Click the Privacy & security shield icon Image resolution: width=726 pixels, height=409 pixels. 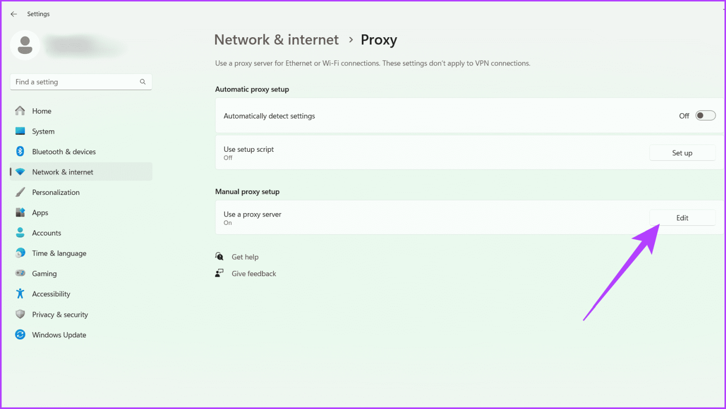[x=20, y=314]
